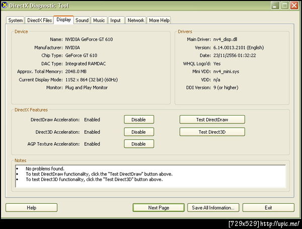Select the "NVIDIA GeForce GT 610" name value
Viewport: 302px width, 229px height.
pyautogui.click(x=89, y=39)
